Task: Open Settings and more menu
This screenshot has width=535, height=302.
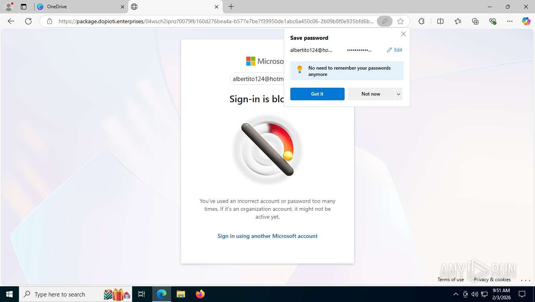Action: coord(510,21)
